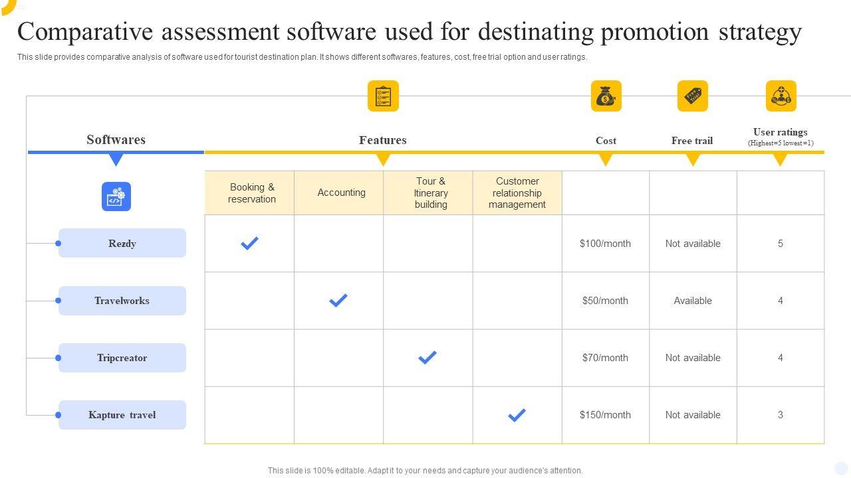The width and height of the screenshot is (851, 478).
Task: Click the $70/month cost cell
Action: pyautogui.click(x=605, y=358)
